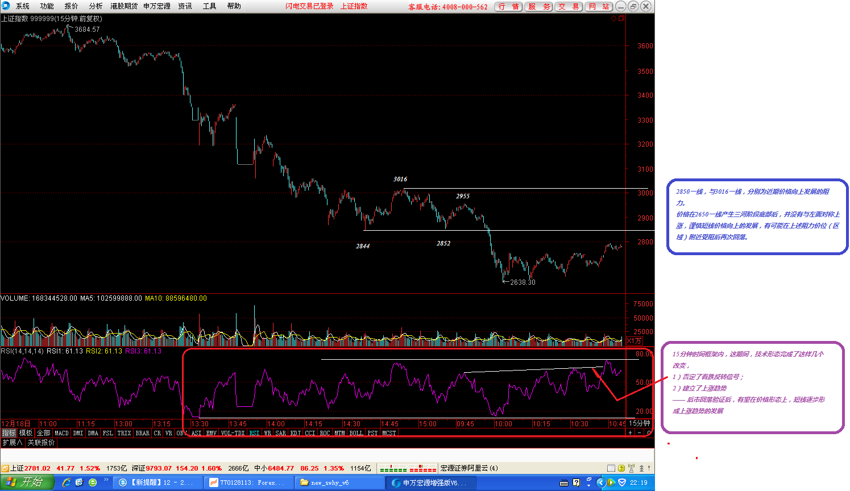Image resolution: width=850 pixels, height=491 pixels.
Task: Click the red diamond icon above the chart
Action: pos(613,19)
